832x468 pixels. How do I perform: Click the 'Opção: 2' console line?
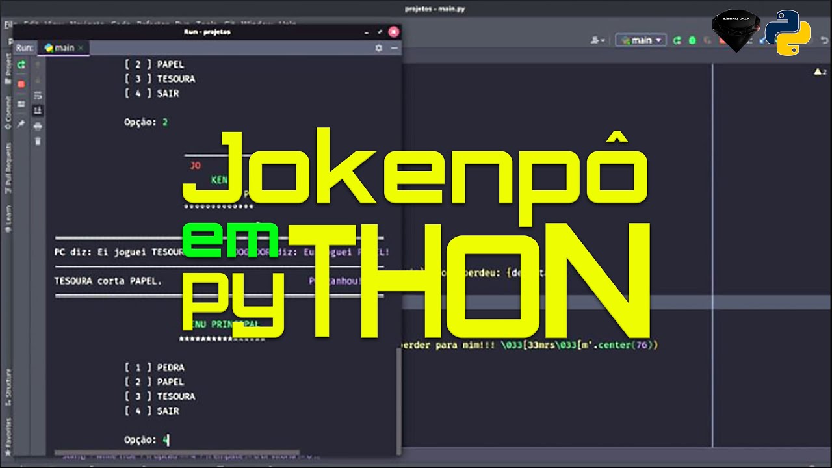tap(146, 122)
